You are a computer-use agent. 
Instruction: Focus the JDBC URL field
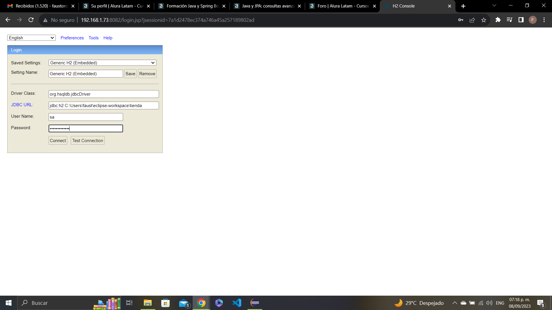pyautogui.click(x=104, y=106)
